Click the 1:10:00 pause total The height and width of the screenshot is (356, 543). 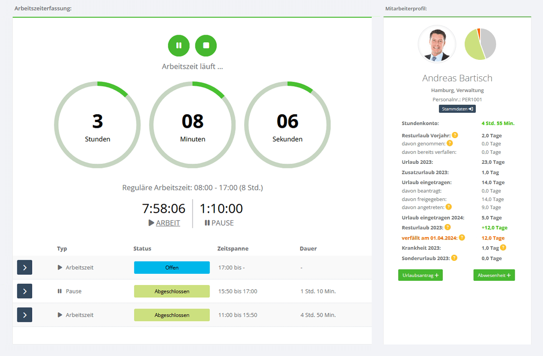221,208
